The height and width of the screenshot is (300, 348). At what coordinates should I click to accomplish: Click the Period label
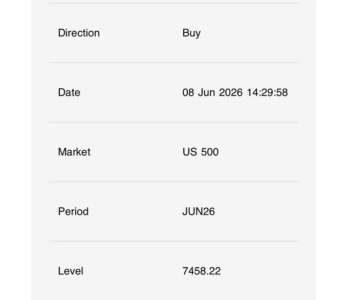click(x=73, y=211)
